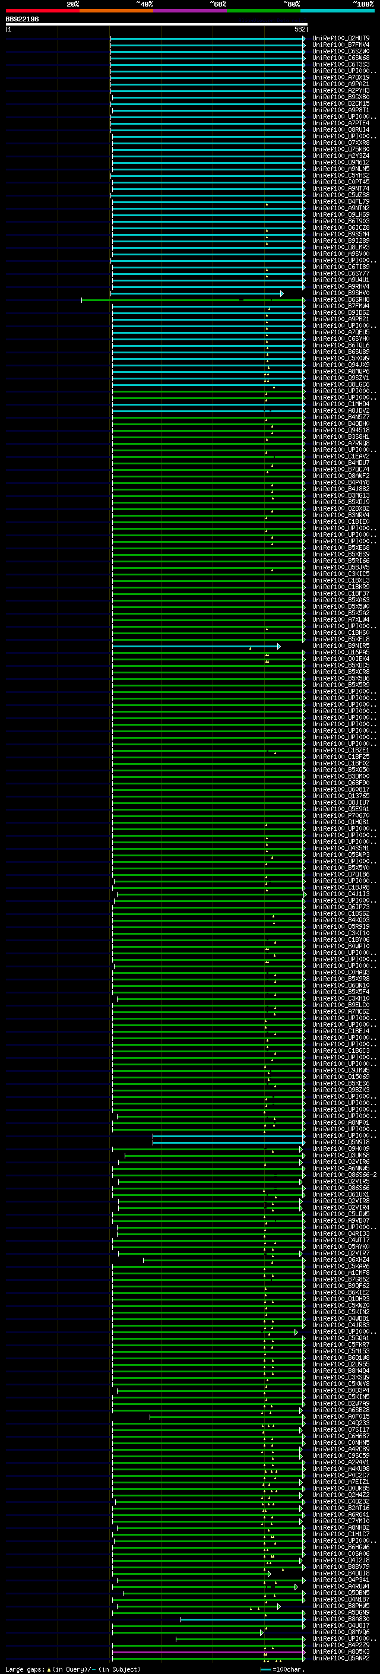Click the white query sequence bar

click(157, 25)
